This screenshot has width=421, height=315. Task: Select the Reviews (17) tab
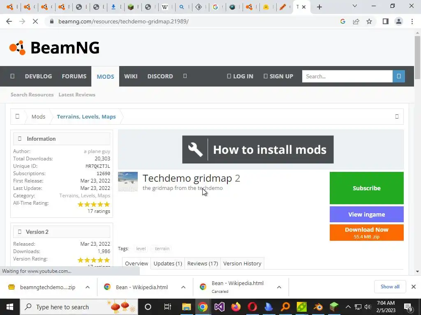click(x=203, y=264)
